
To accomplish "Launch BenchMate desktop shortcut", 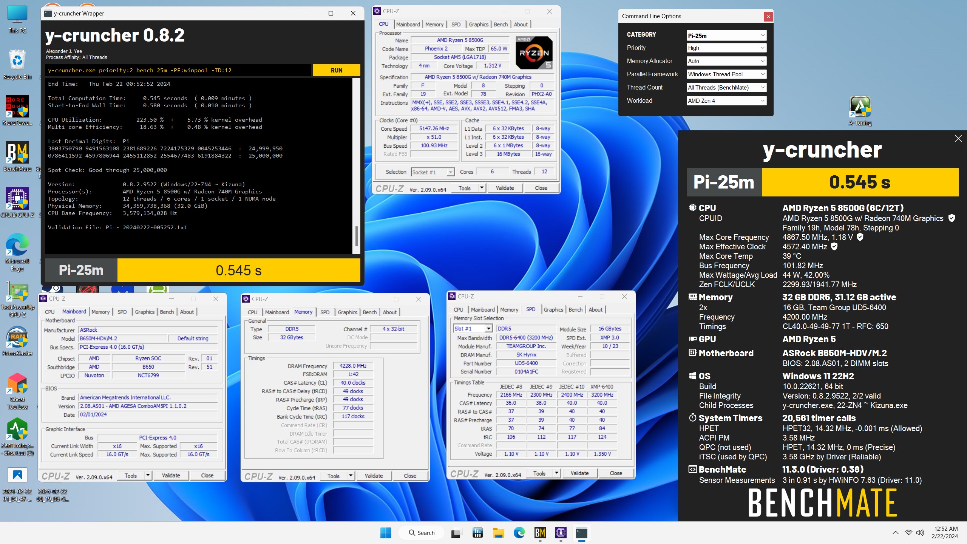I will pos(17,156).
